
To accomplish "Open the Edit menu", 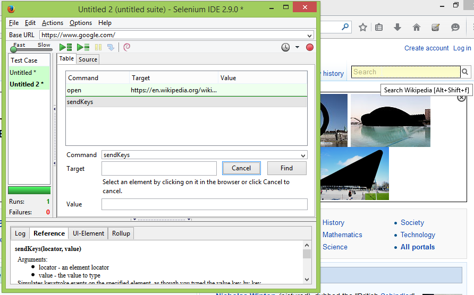I will click(x=30, y=23).
